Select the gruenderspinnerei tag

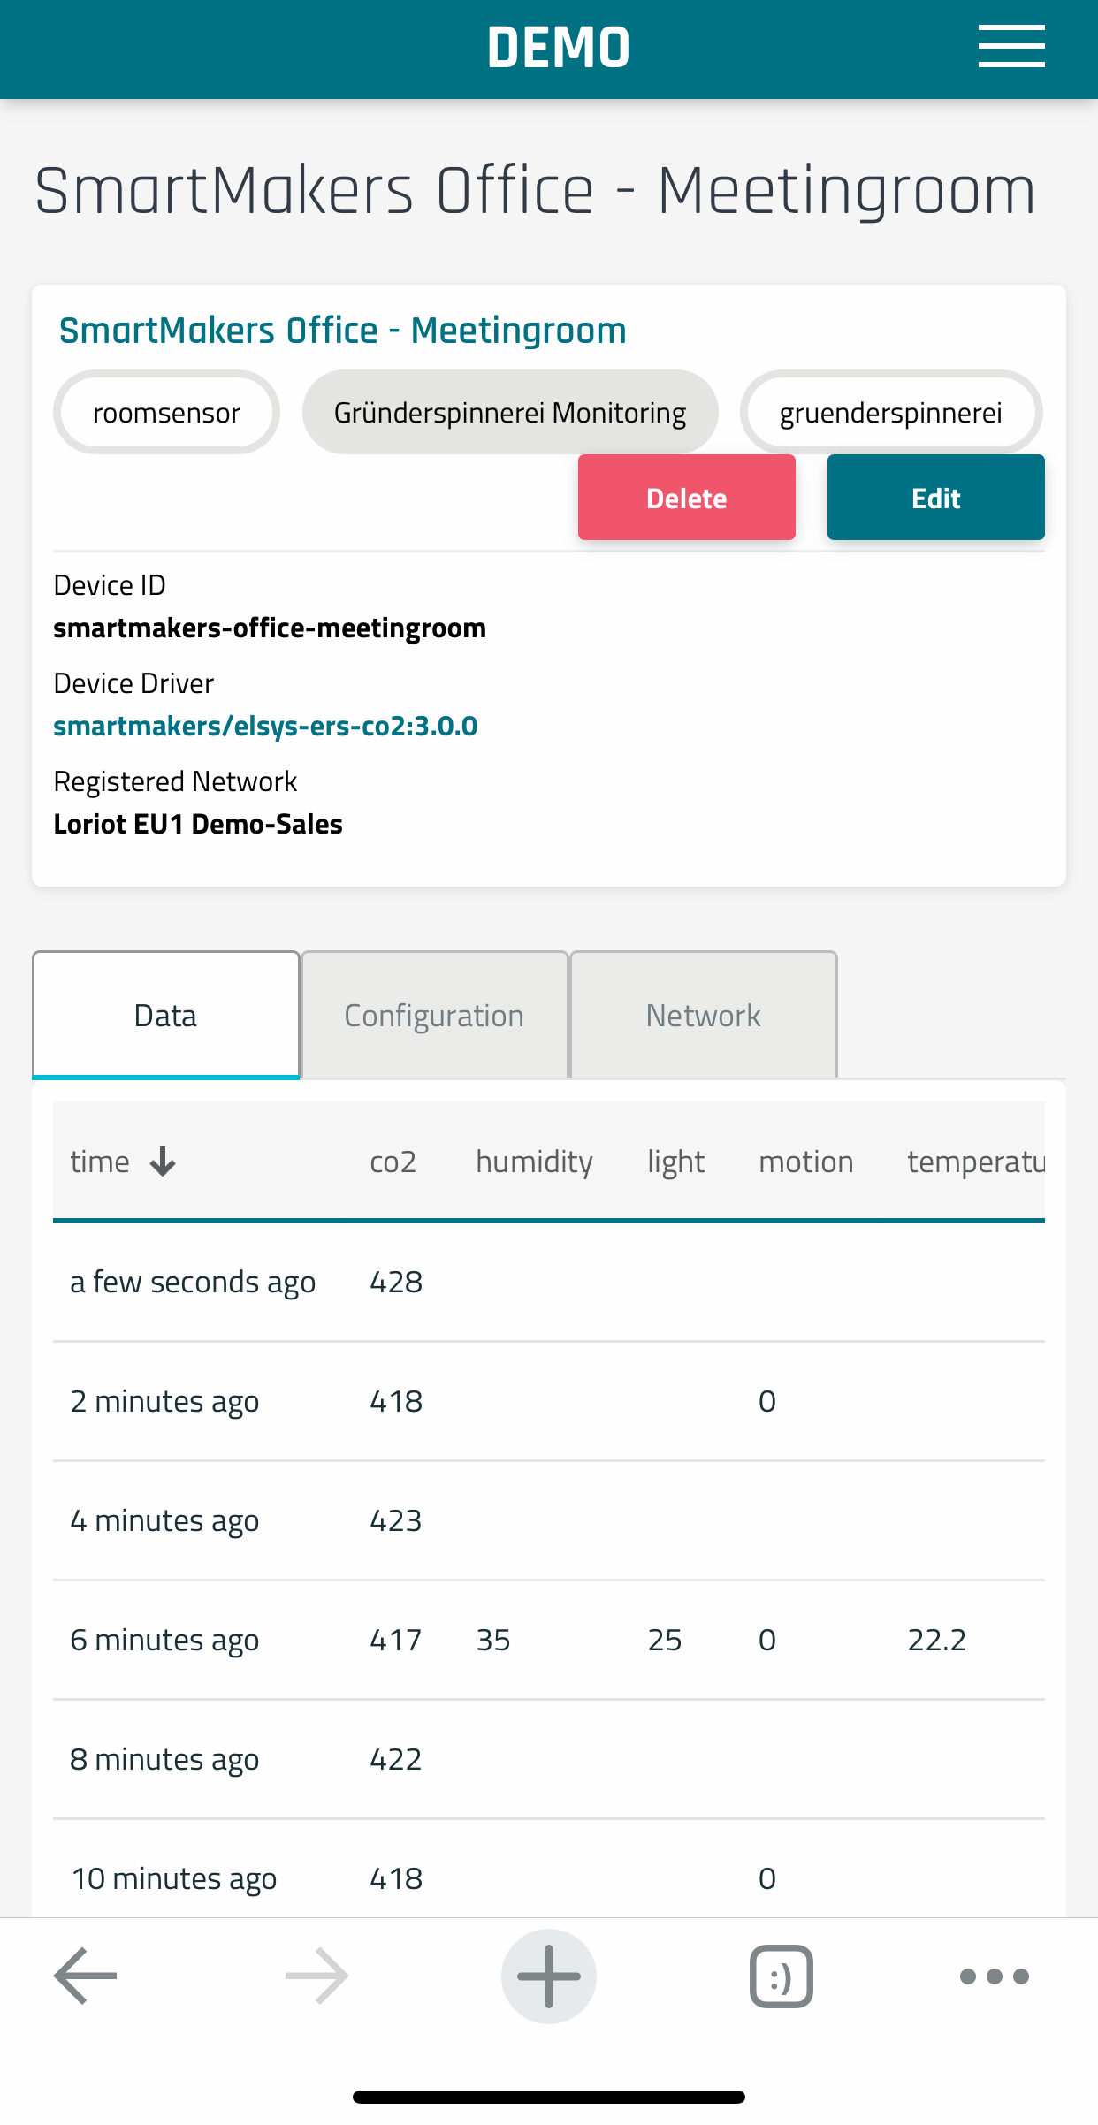890,413
